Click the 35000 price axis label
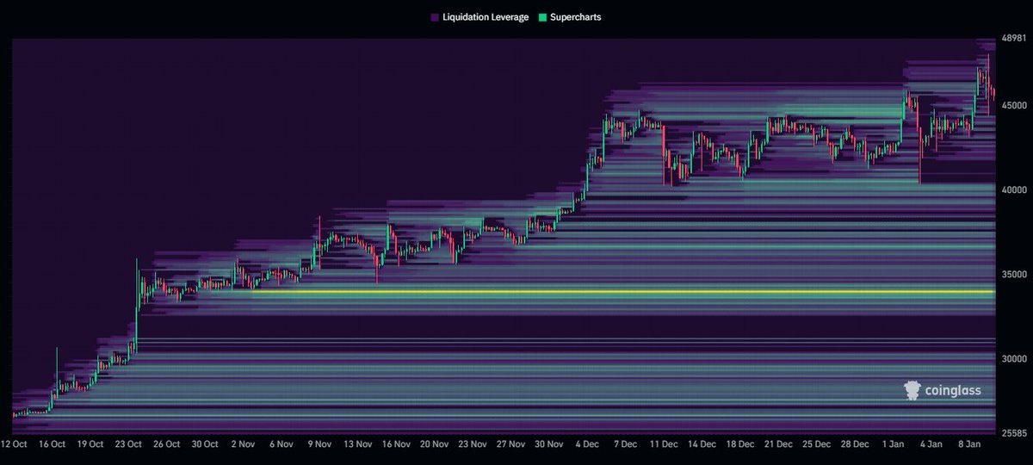The height and width of the screenshot is (465, 1033). (1013, 274)
